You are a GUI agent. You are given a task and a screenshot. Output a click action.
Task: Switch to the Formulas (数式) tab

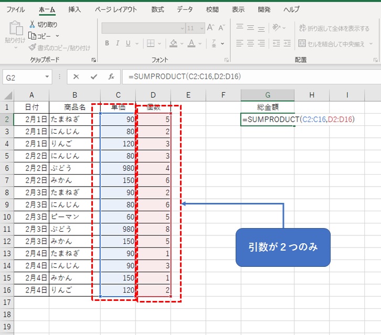157,10
